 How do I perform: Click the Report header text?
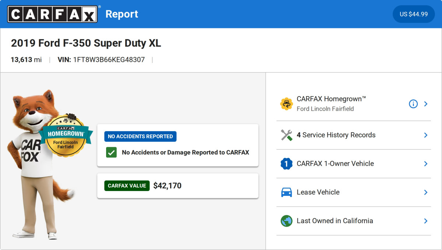coord(122,14)
